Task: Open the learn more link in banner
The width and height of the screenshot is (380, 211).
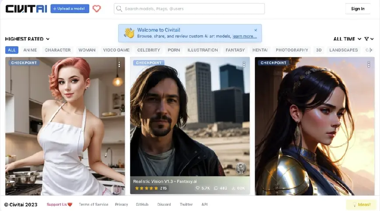Action: pyautogui.click(x=244, y=36)
